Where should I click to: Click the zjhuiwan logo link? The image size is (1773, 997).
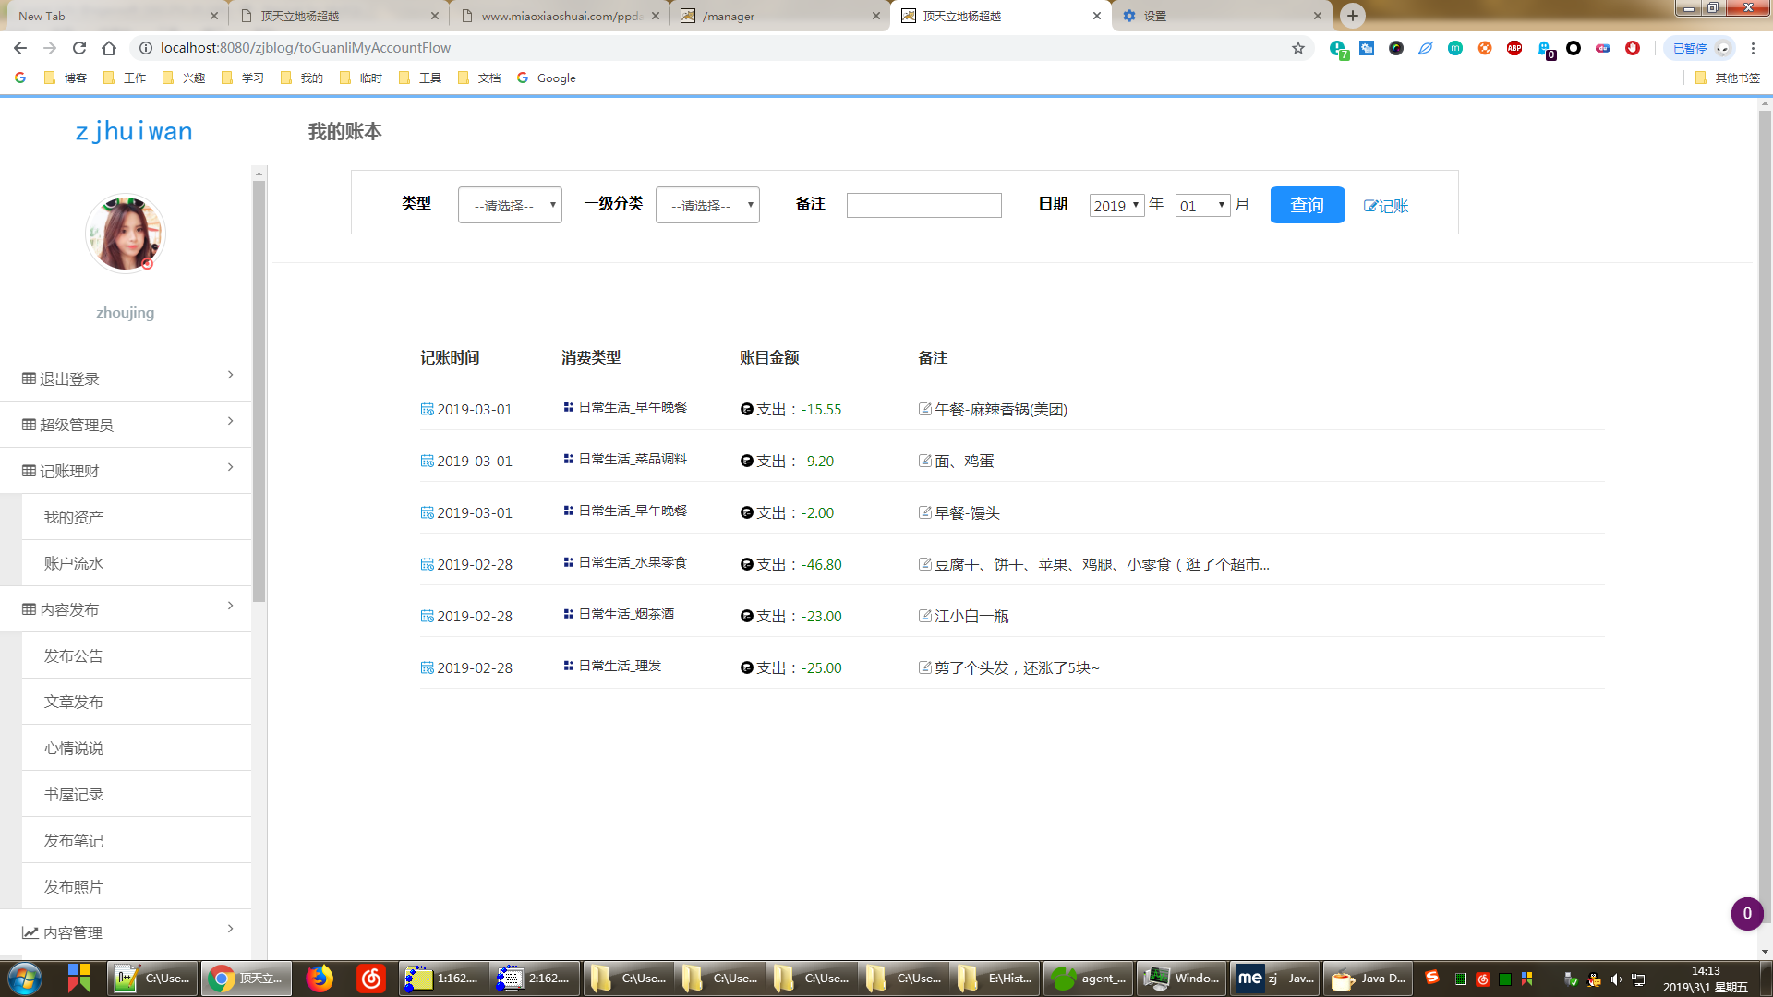click(x=134, y=131)
